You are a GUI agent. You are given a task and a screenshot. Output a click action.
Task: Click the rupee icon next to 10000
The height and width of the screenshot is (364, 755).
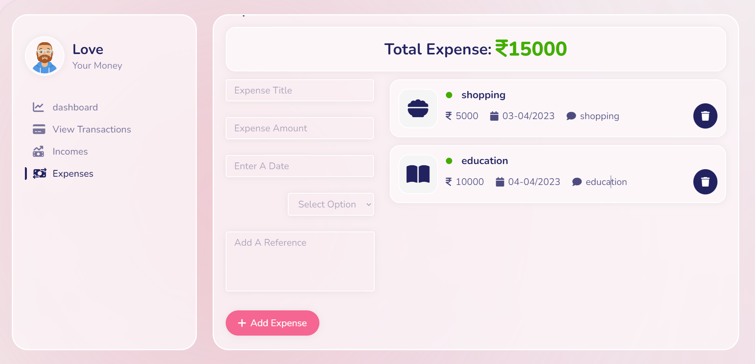tap(448, 181)
